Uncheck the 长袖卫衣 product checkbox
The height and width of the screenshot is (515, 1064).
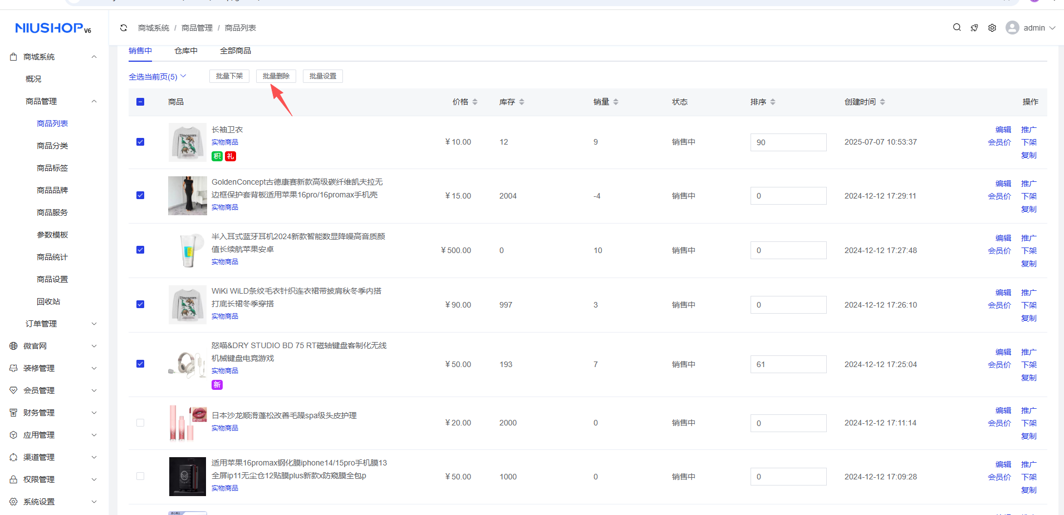click(140, 142)
